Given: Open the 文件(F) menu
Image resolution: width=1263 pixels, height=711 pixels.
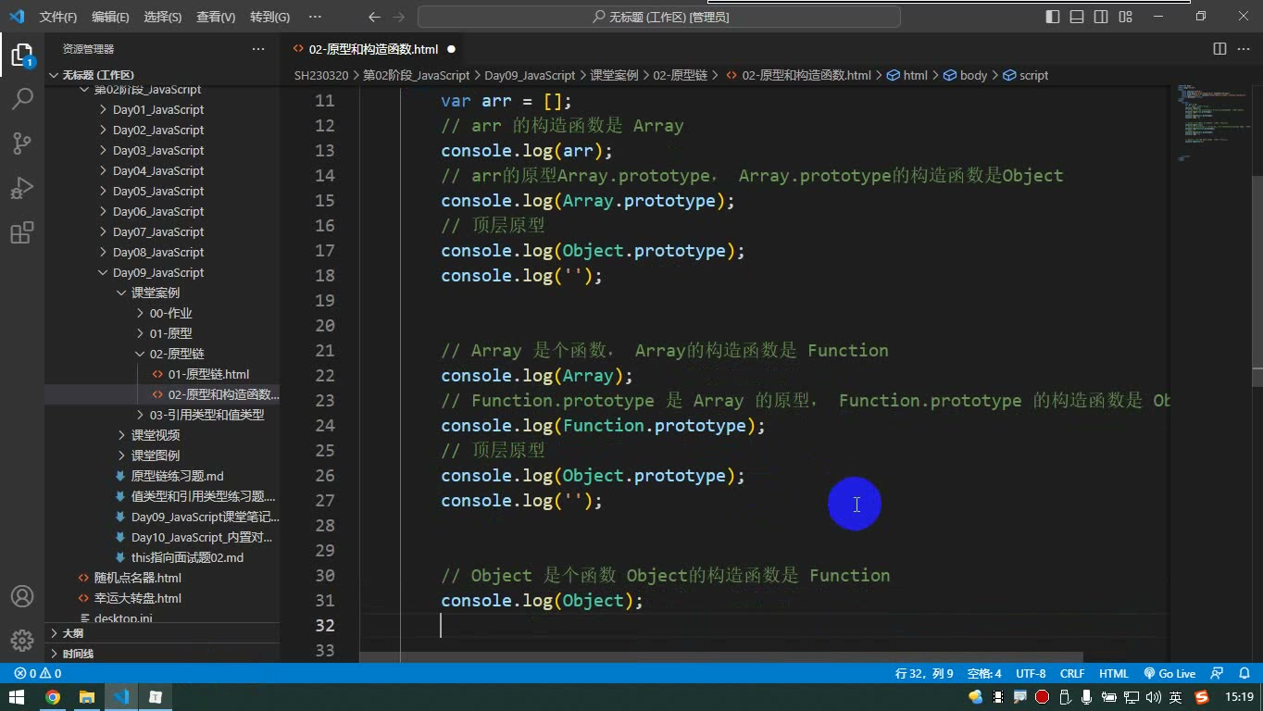Looking at the screenshot, I should coord(58,17).
